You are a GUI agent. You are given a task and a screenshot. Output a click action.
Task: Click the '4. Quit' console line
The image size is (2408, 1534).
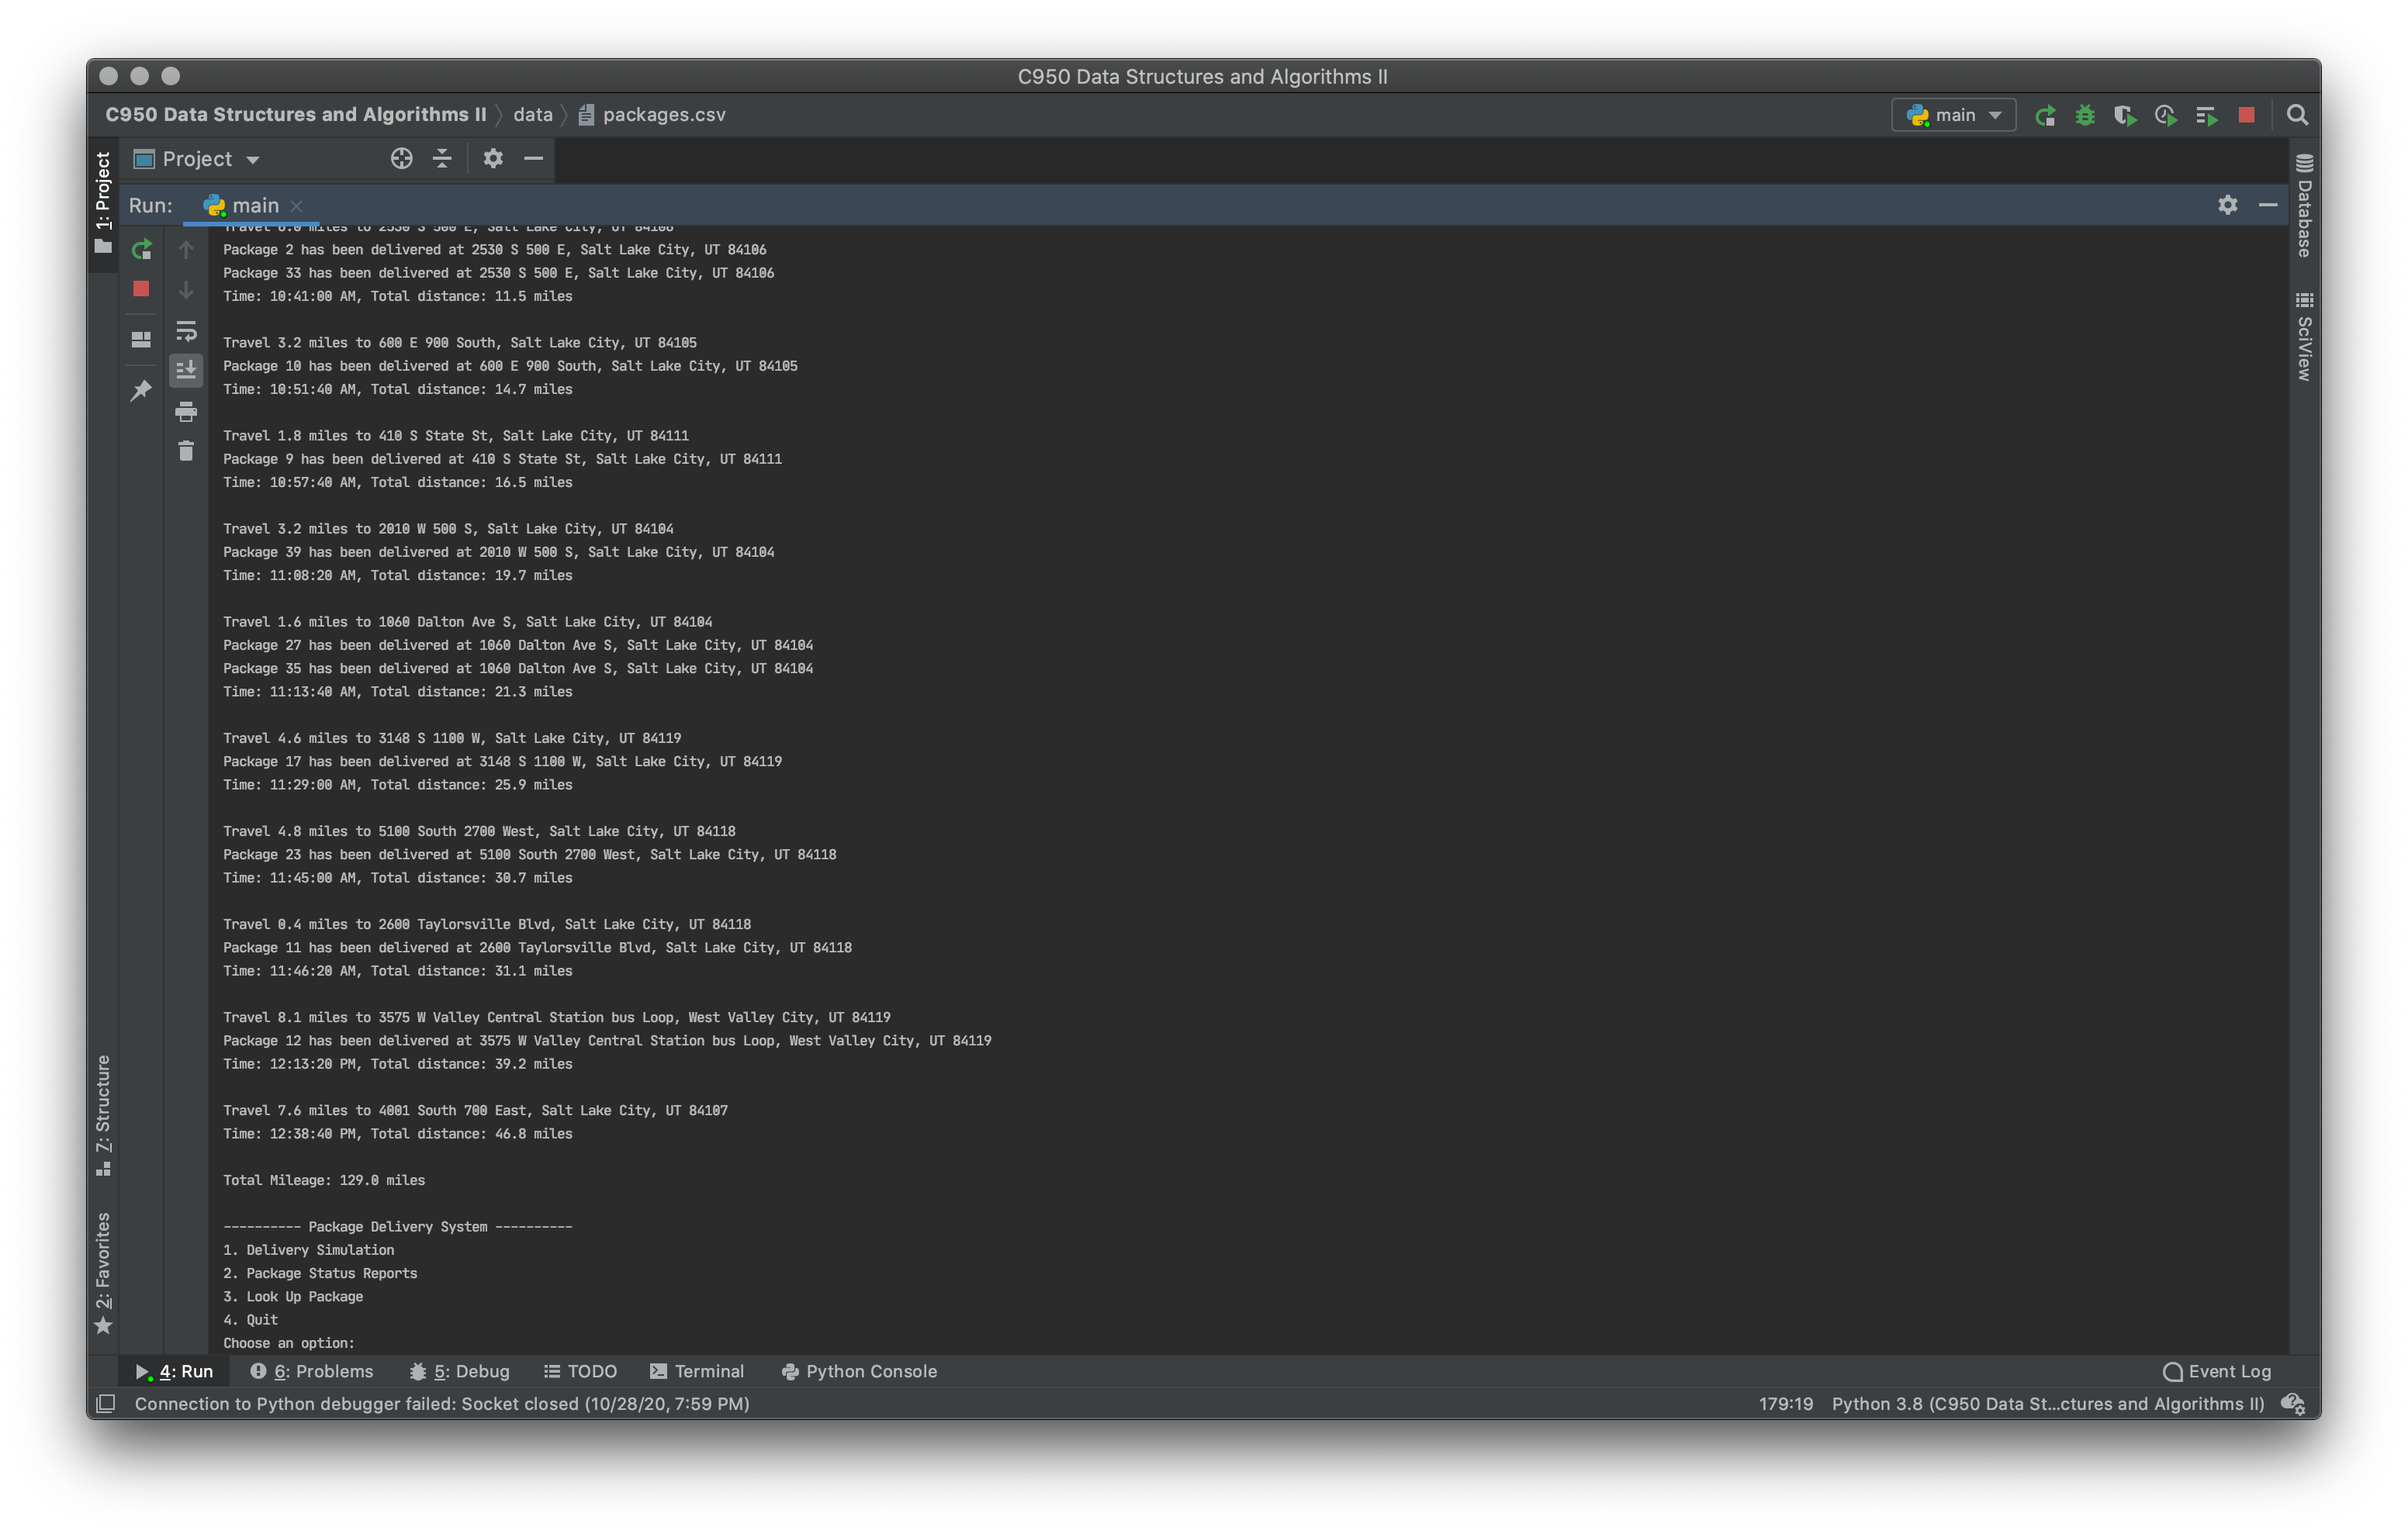pos(250,1320)
